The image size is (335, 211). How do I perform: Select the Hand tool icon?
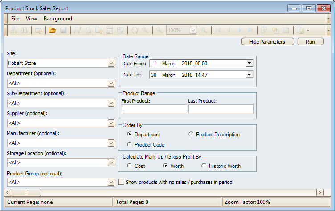pyautogui.click(x=135, y=30)
